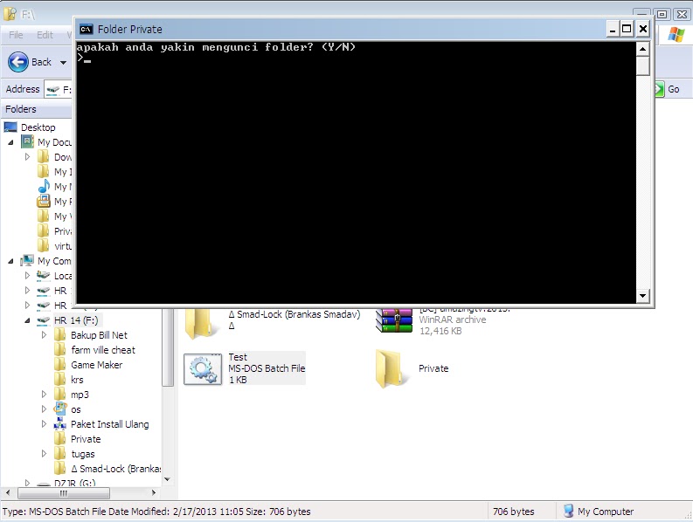Click the console scrollbar down arrow
The image size is (693, 522).
point(642,295)
